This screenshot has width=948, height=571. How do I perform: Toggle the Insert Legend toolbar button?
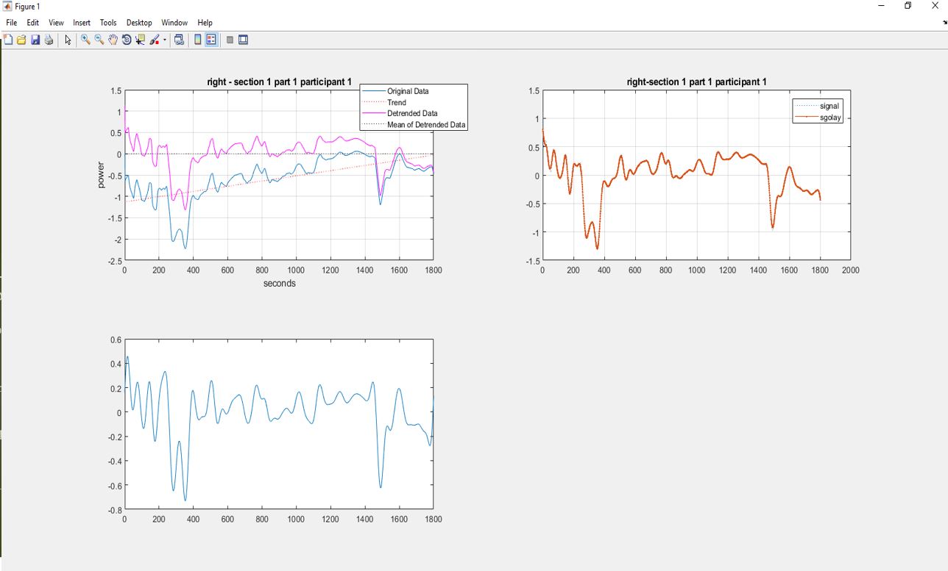(211, 40)
